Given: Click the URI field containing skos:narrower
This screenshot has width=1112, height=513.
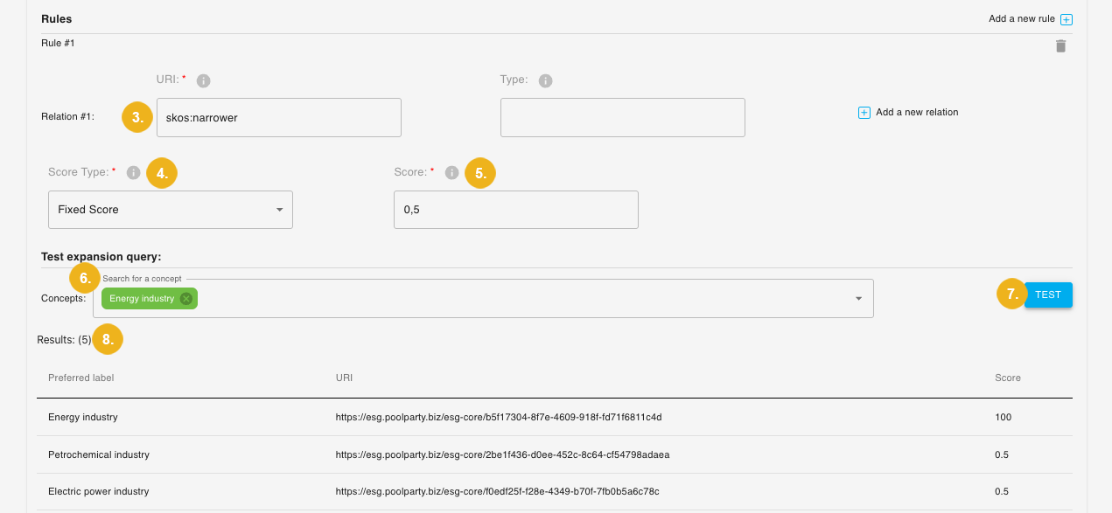Looking at the screenshot, I should (278, 118).
